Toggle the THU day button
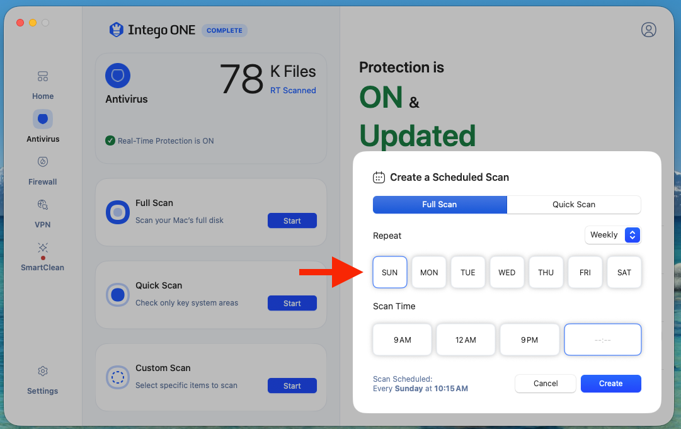 [546, 272]
